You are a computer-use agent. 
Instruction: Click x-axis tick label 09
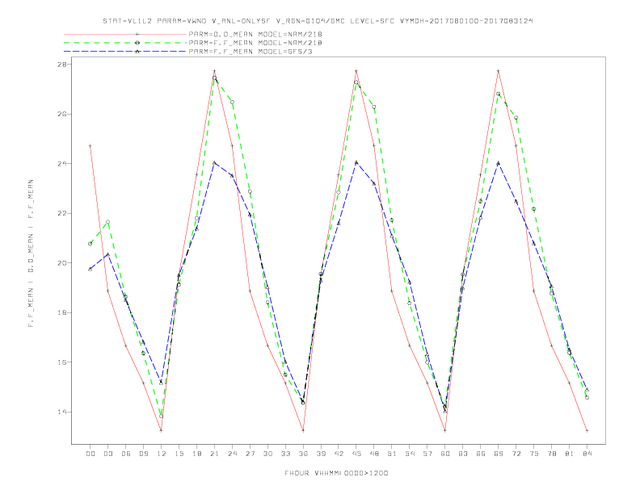tap(144, 454)
